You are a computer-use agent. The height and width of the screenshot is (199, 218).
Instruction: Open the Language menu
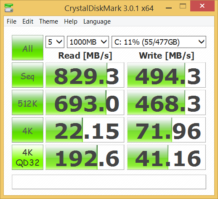[97, 22]
